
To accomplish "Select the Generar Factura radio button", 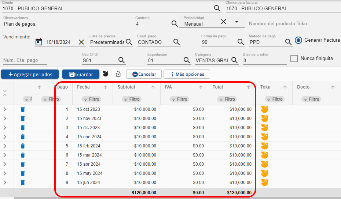I will [298, 40].
